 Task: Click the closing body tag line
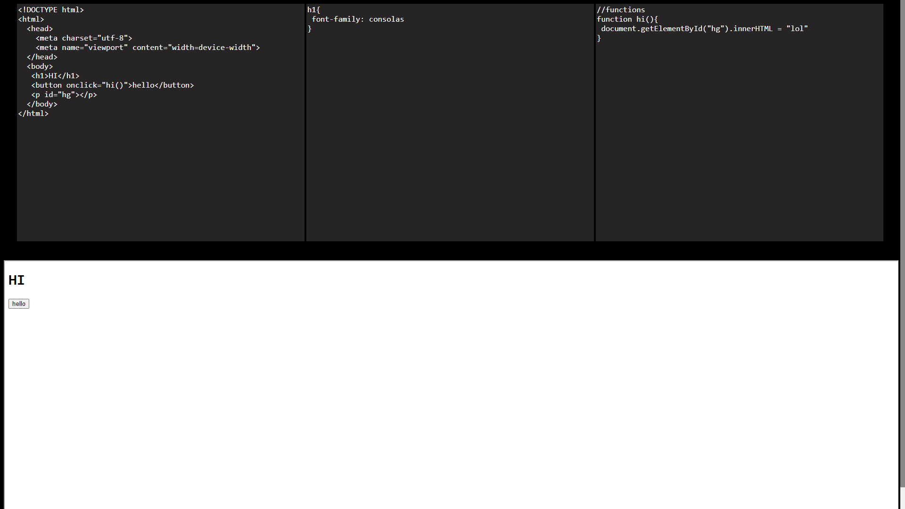click(x=42, y=104)
